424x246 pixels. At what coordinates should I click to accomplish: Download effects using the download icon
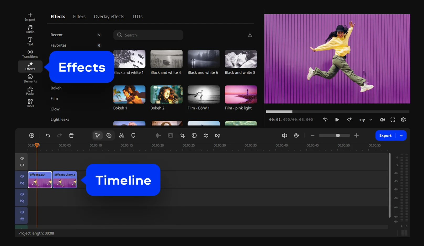pos(250,35)
